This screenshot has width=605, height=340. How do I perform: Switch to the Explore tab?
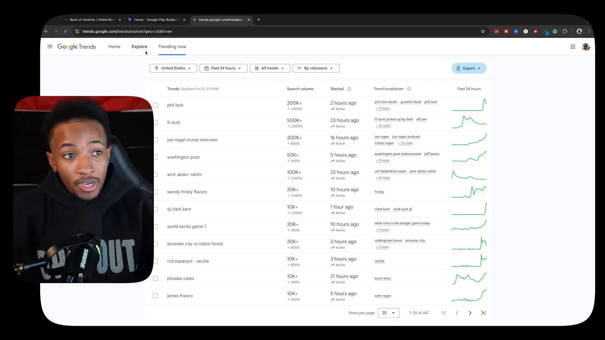[139, 47]
